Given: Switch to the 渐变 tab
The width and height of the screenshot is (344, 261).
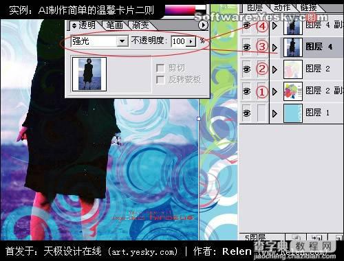Looking at the screenshot, I should pyautogui.click(x=140, y=25).
